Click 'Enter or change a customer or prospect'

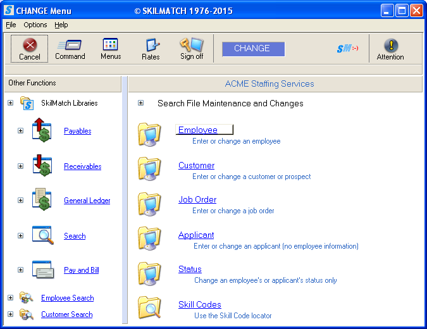(x=251, y=177)
